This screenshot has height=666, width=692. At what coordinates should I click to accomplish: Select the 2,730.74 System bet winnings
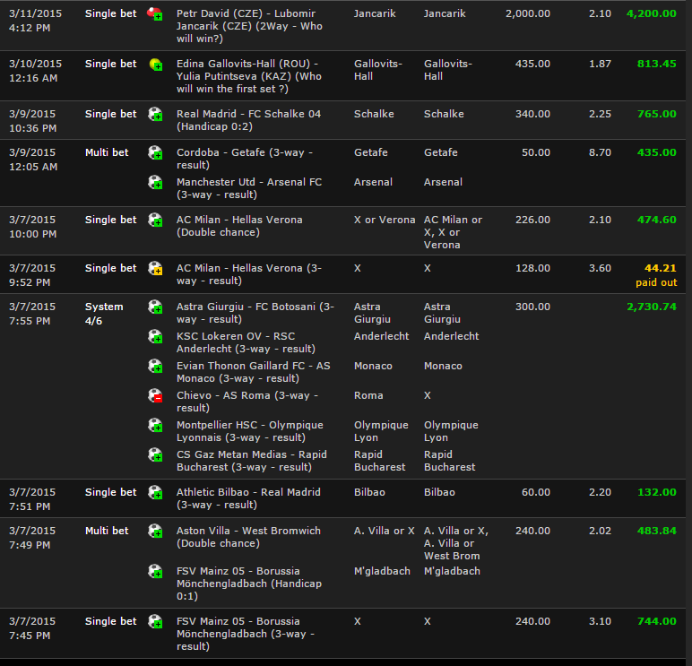pyautogui.click(x=652, y=307)
